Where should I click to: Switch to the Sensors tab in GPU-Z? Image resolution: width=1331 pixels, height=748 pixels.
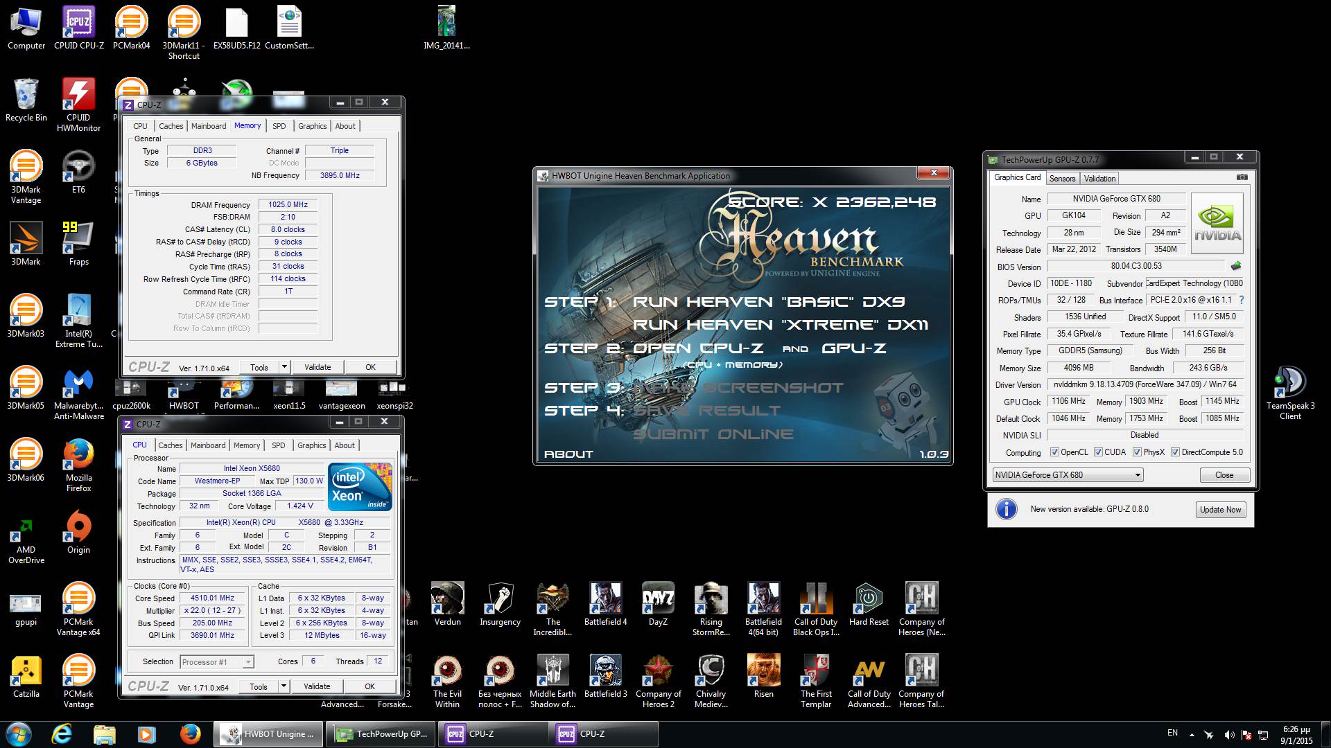[x=1062, y=179]
